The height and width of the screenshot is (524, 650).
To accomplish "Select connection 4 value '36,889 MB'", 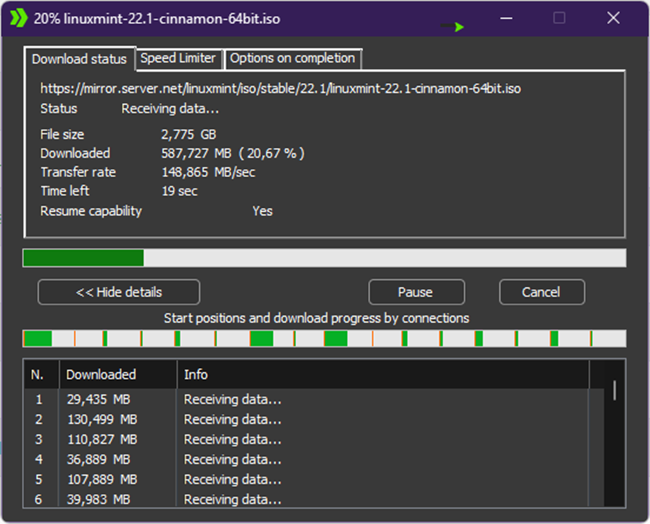I will coord(99,459).
